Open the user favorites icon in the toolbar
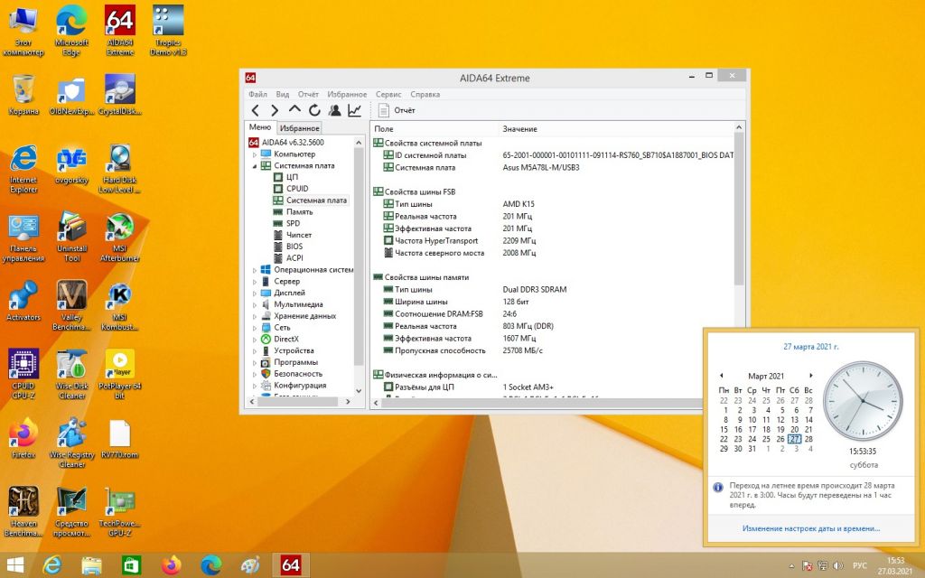The image size is (925, 578). pyautogui.click(x=334, y=110)
